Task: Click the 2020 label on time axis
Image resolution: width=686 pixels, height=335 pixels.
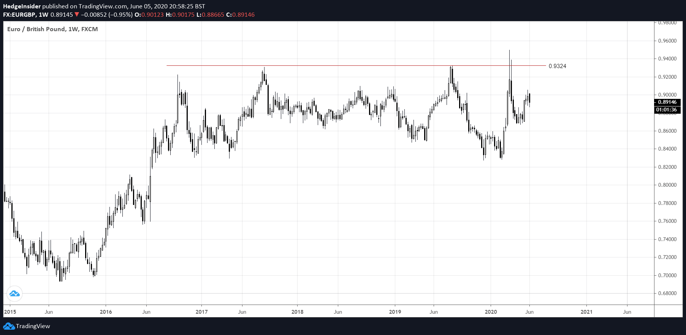Action: (491, 312)
